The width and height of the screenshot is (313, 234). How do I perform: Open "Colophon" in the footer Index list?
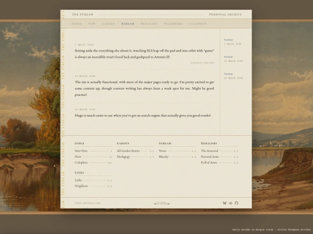pos(93,162)
